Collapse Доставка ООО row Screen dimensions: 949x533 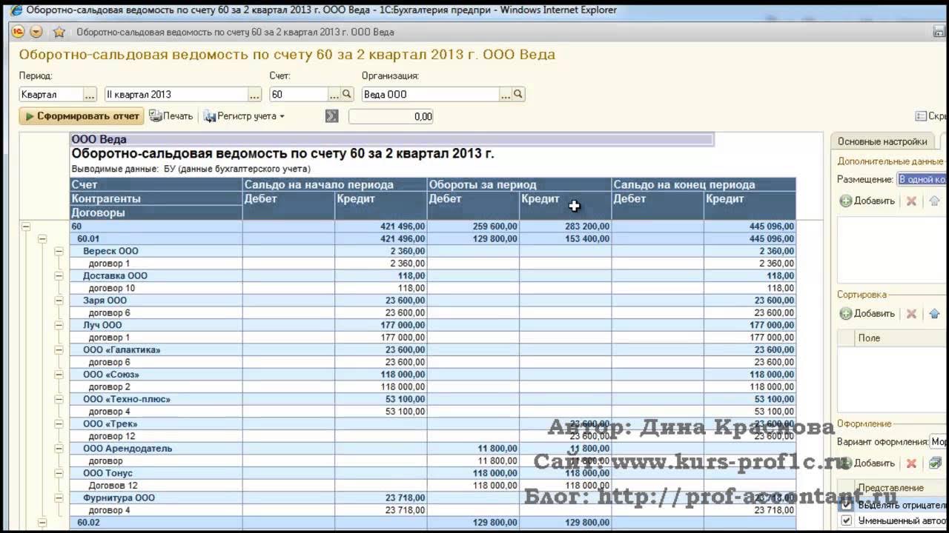click(59, 276)
